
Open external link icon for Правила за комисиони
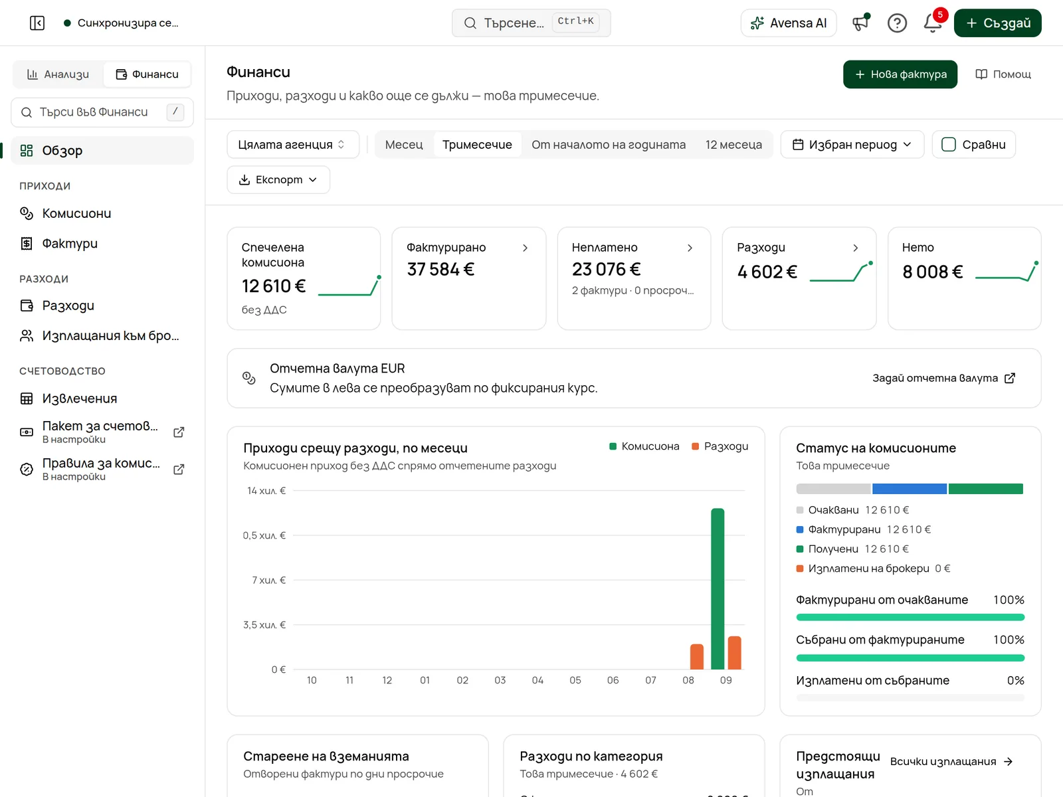(x=179, y=470)
